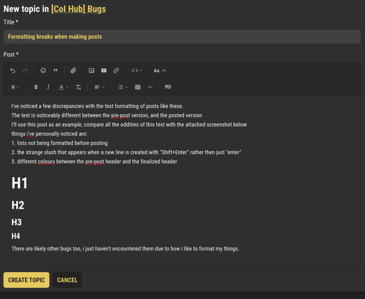Screen dimensions: 365x299
Task: Collapse the Aa text formatting toolbar
Action: [160, 71]
